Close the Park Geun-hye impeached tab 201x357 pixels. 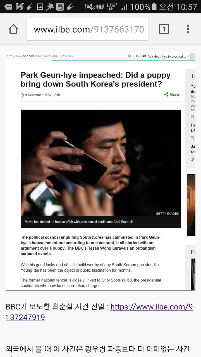click(x=188, y=56)
